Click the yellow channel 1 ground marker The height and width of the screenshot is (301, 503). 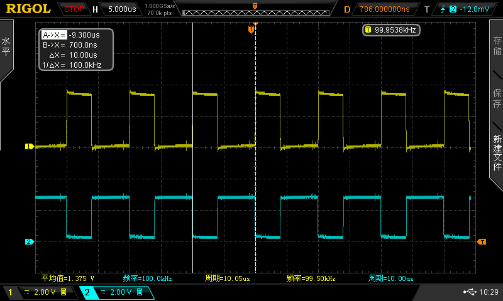28,147
